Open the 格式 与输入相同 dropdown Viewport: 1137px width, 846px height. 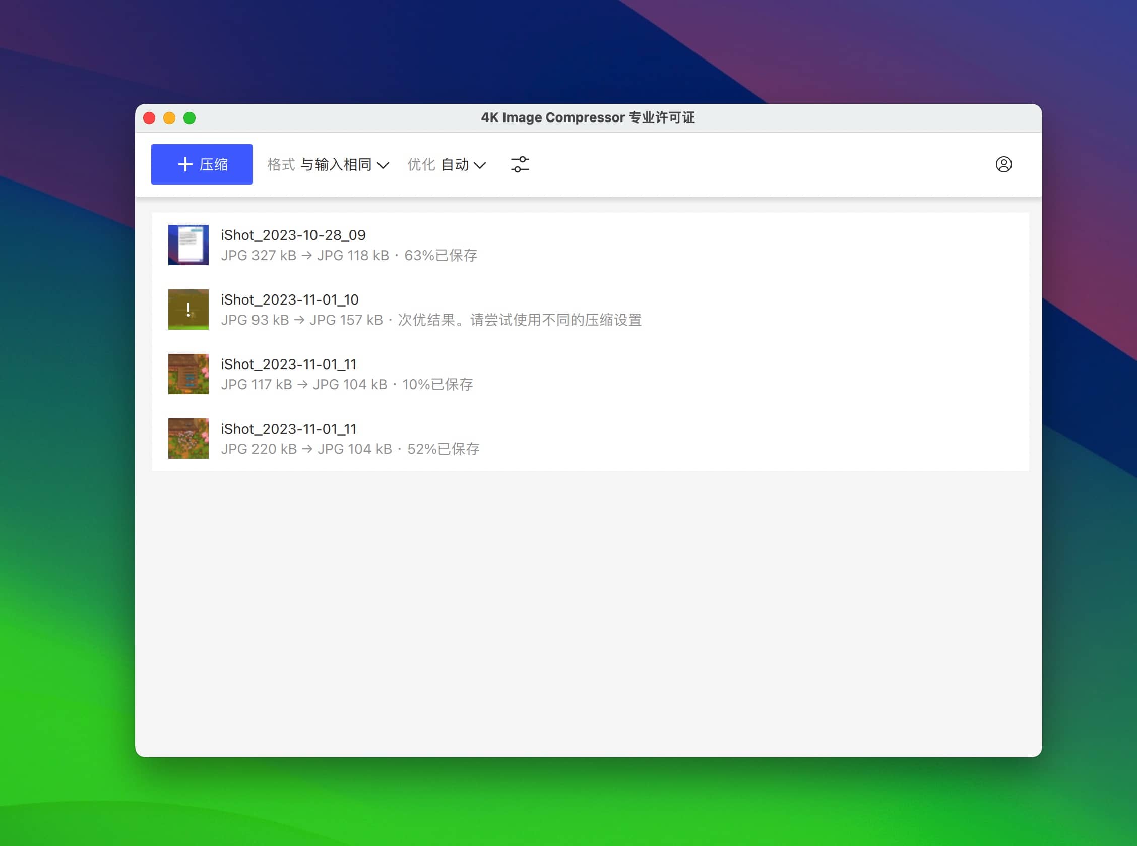[328, 164]
